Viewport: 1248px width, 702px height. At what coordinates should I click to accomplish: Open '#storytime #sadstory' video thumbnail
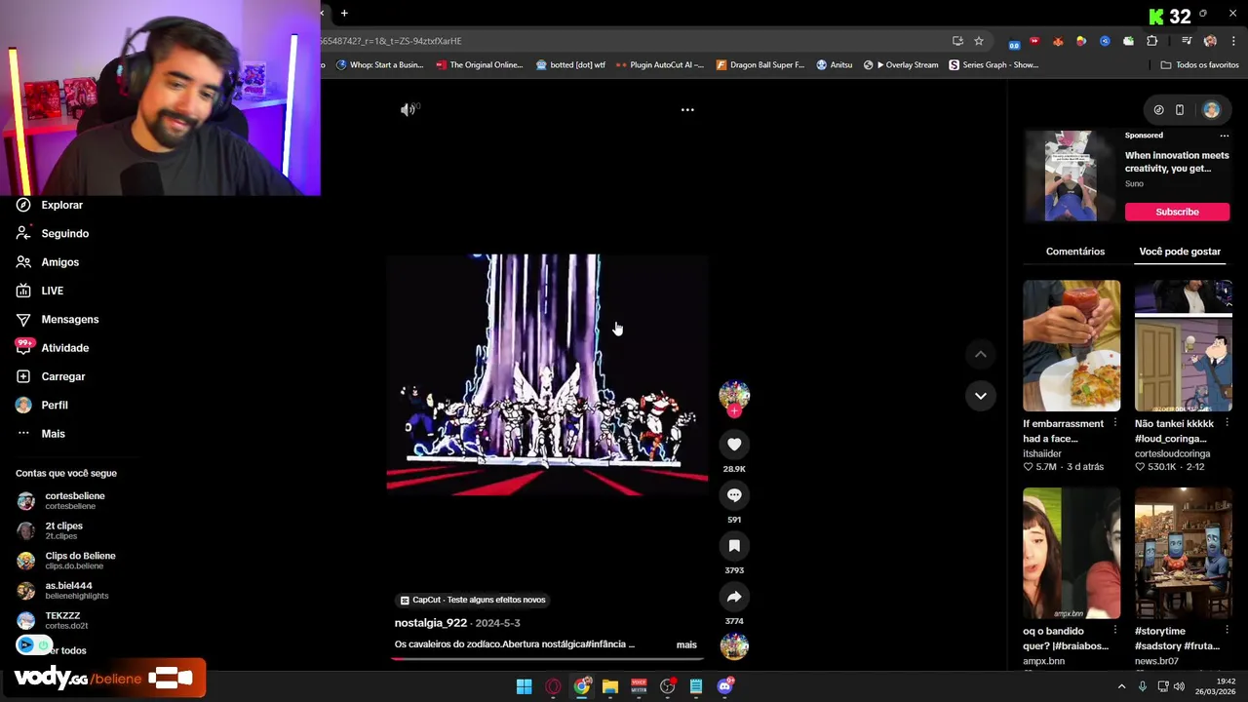(1184, 554)
